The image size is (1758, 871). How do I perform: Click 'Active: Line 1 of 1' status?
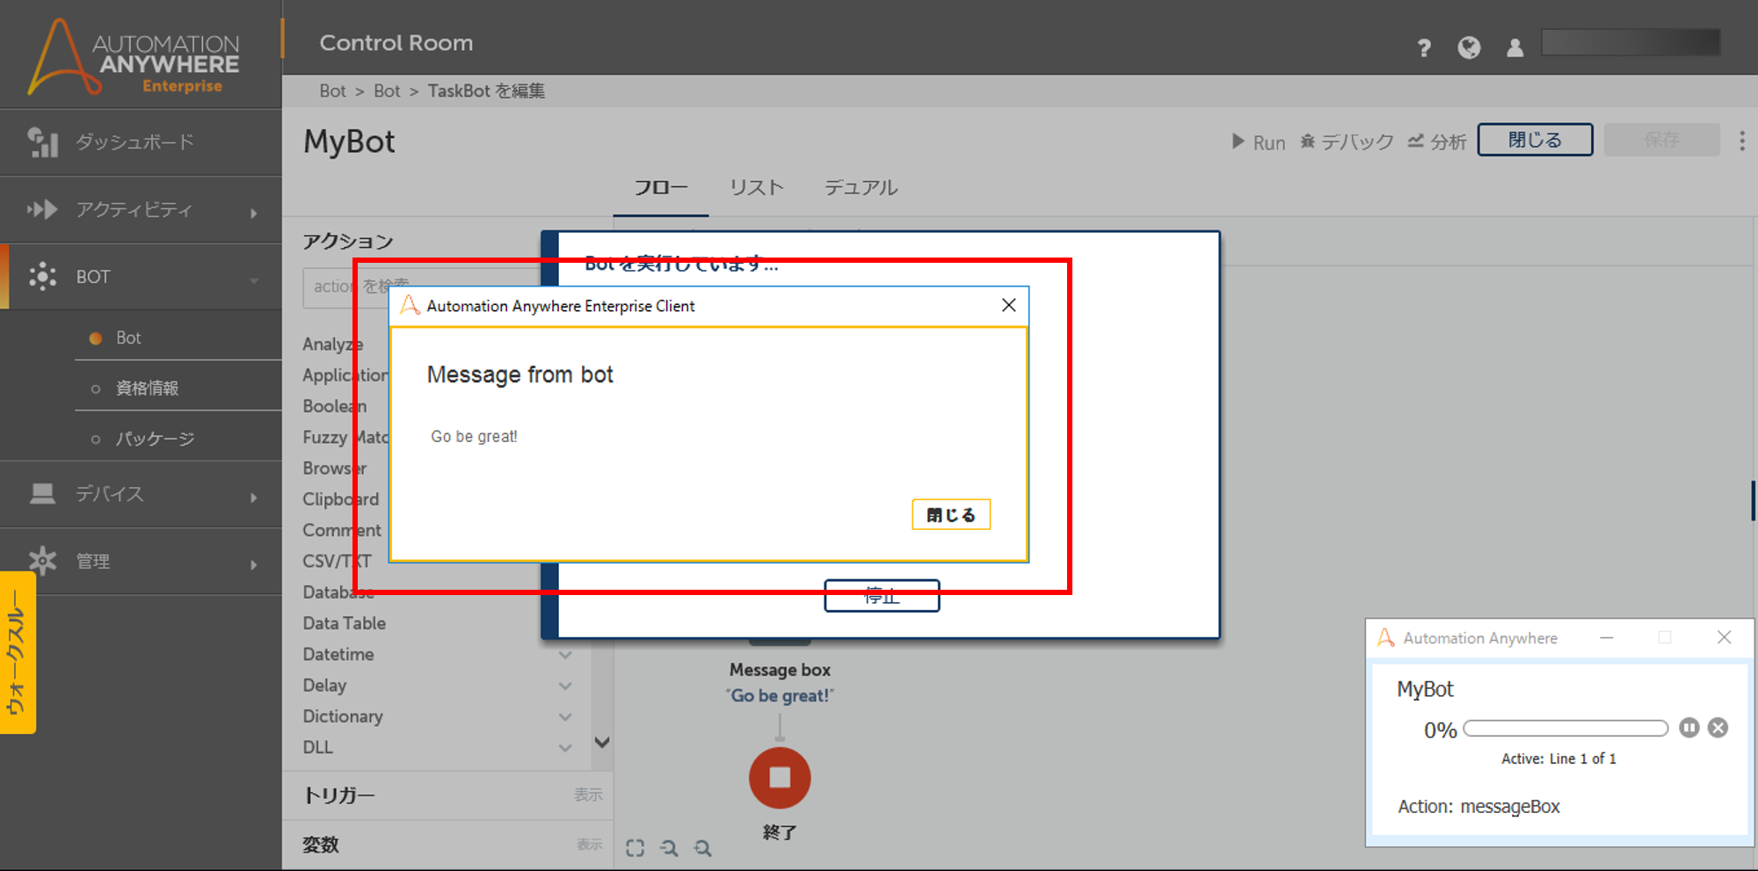(x=1558, y=758)
